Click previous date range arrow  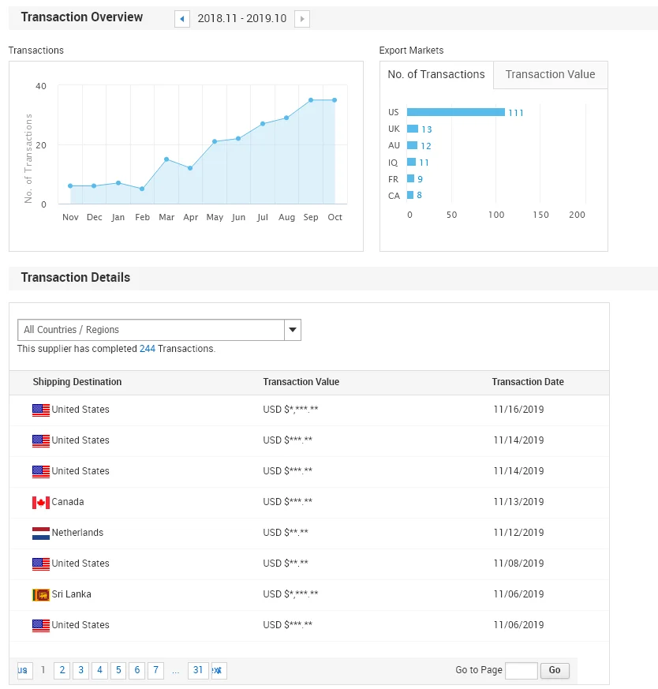tap(182, 19)
